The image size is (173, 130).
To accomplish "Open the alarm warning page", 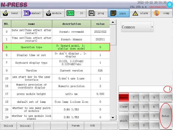I will (x=140, y=13).
